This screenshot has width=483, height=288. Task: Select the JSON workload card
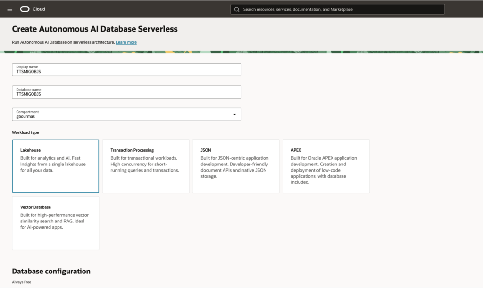(x=236, y=166)
